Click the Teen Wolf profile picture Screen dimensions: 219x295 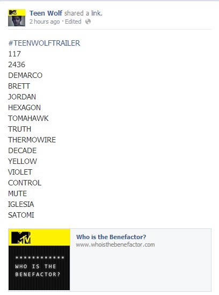[17, 18]
